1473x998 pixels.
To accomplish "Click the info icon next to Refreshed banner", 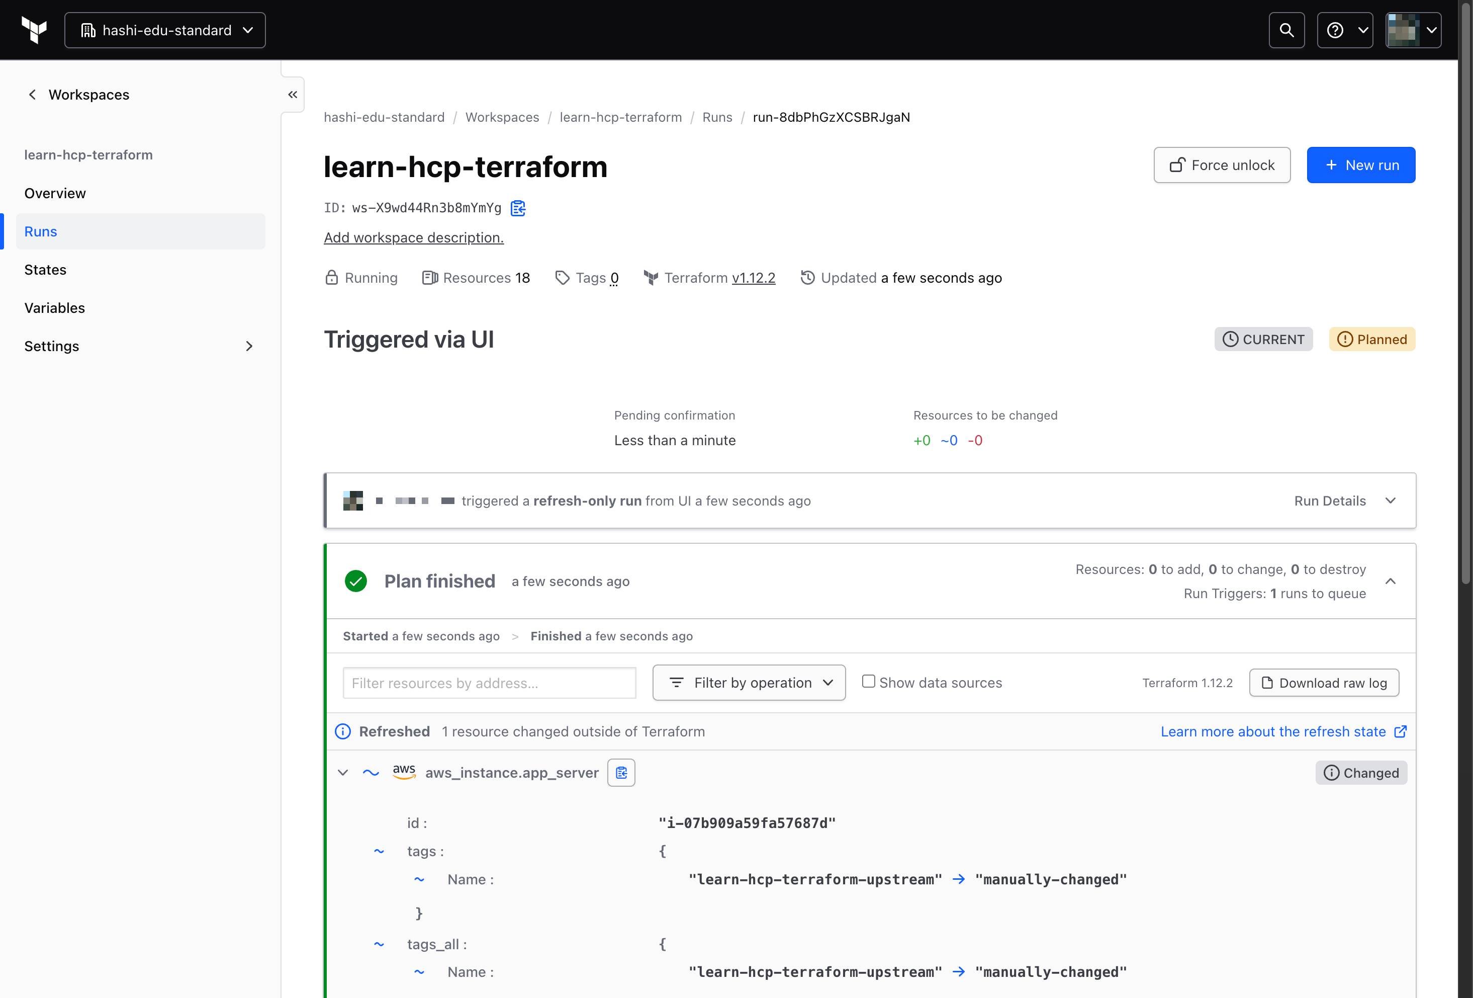I will (x=342, y=731).
